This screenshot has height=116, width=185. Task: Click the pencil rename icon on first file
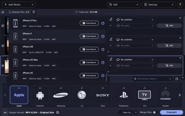[111, 19]
